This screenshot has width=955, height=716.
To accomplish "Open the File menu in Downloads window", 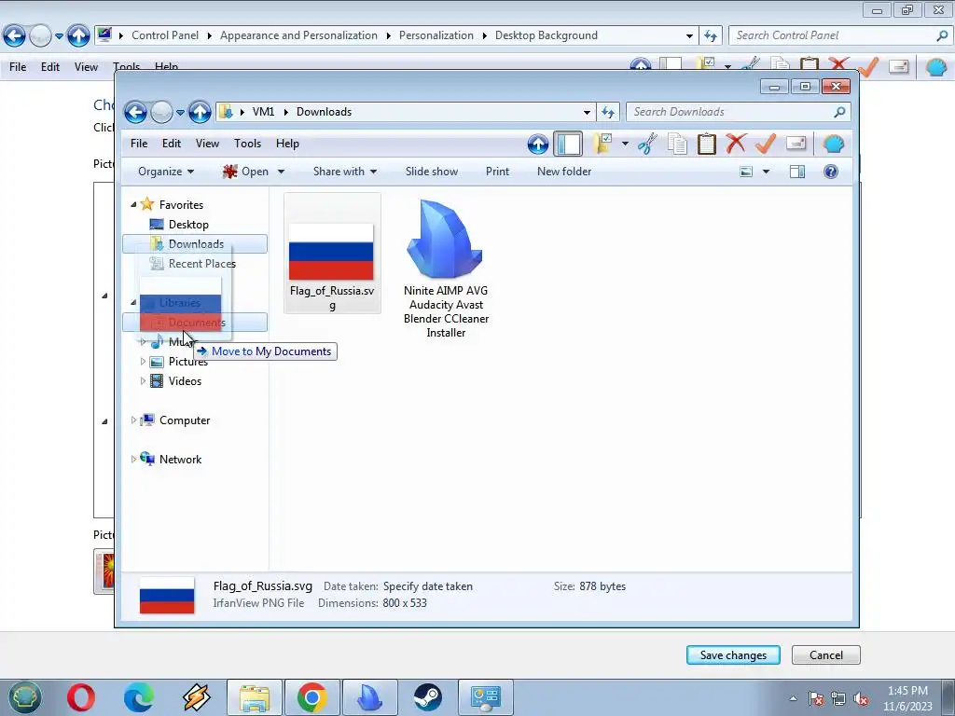I will [x=139, y=144].
